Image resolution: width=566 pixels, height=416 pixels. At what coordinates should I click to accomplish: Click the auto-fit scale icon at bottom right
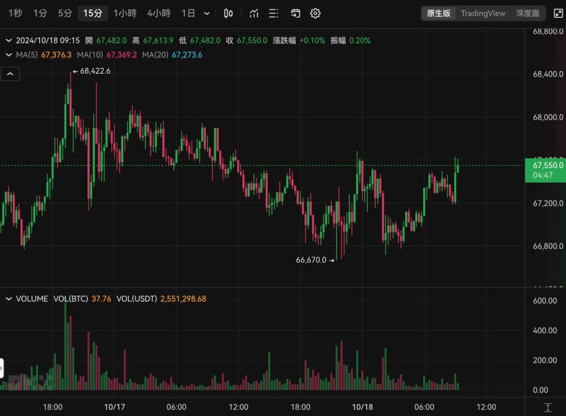(548, 407)
